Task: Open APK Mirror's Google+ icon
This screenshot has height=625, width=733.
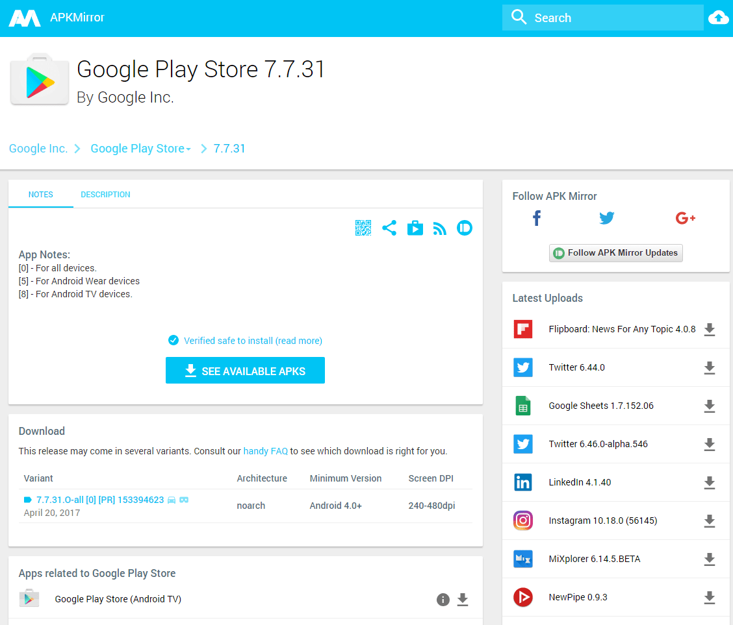Action: tap(686, 218)
